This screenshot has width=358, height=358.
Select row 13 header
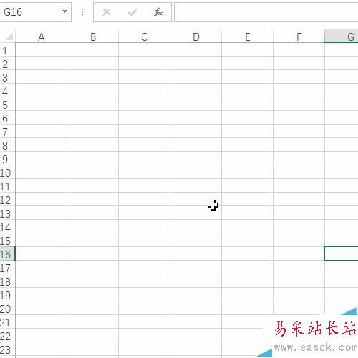pyautogui.click(x=7, y=213)
